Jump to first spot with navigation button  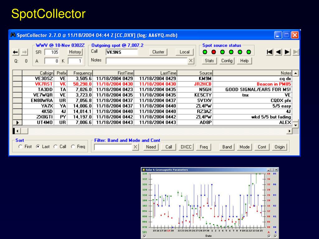point(269,52)
